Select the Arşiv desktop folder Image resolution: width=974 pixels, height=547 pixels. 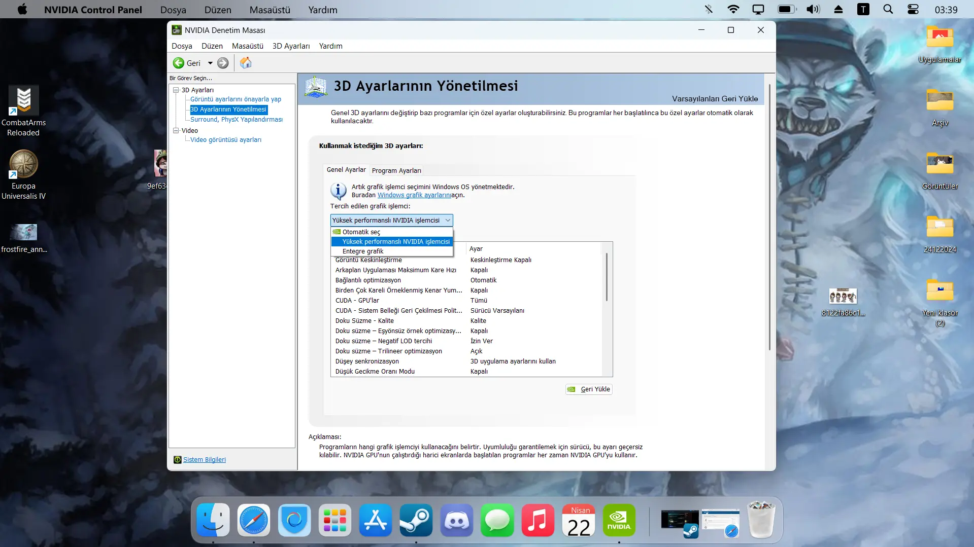(x=939, y=107)
